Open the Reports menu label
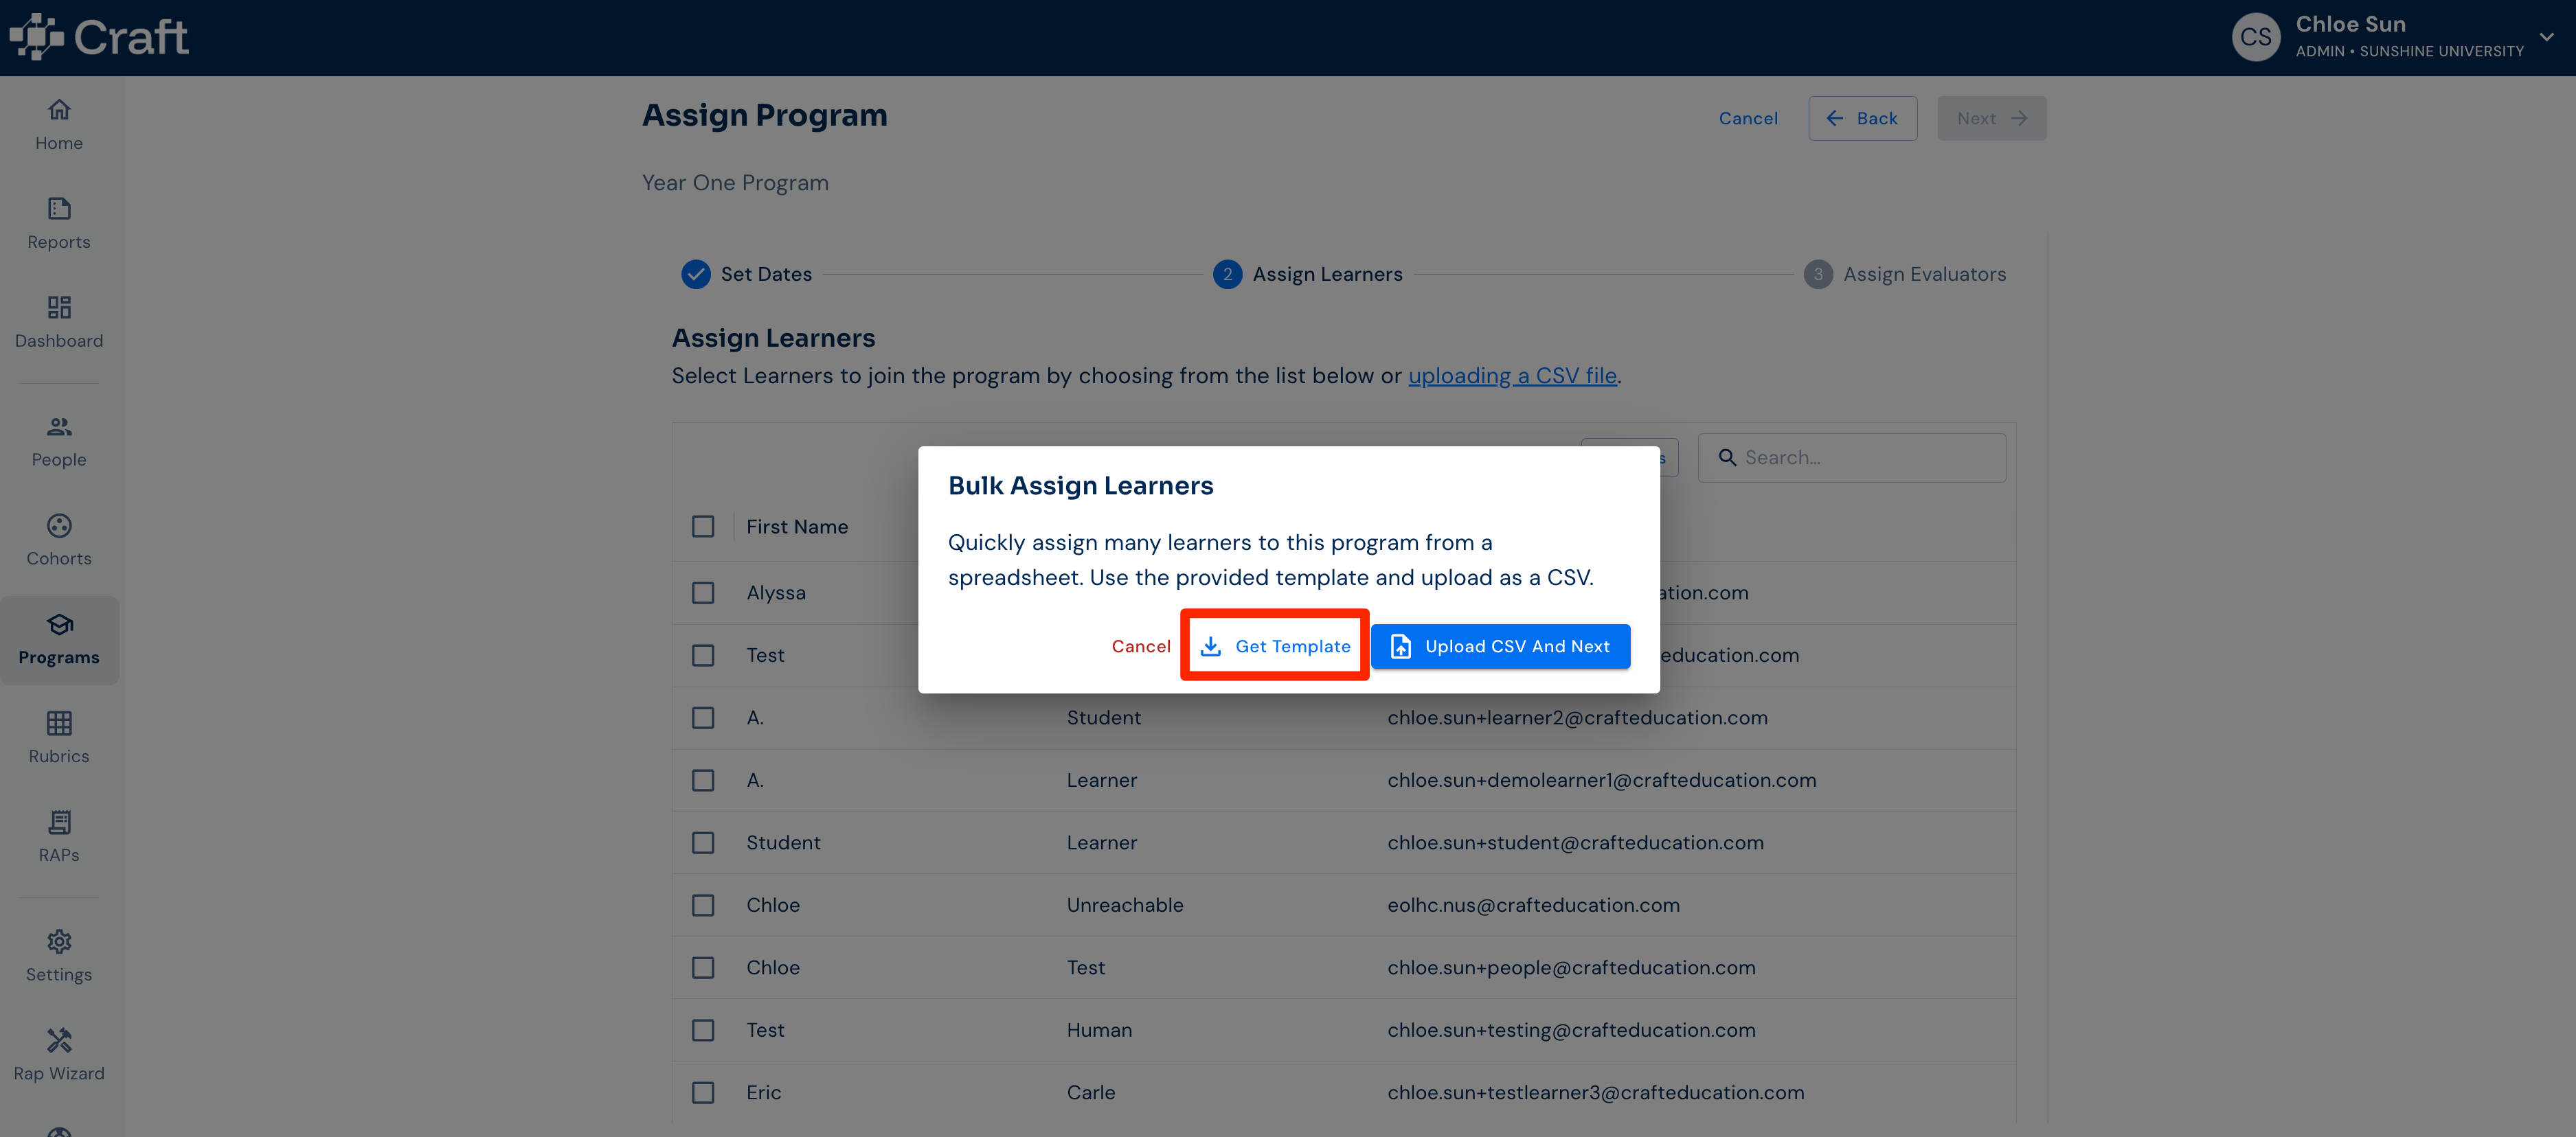The width and height of the screenshot is (2576, 1137). 59,242
